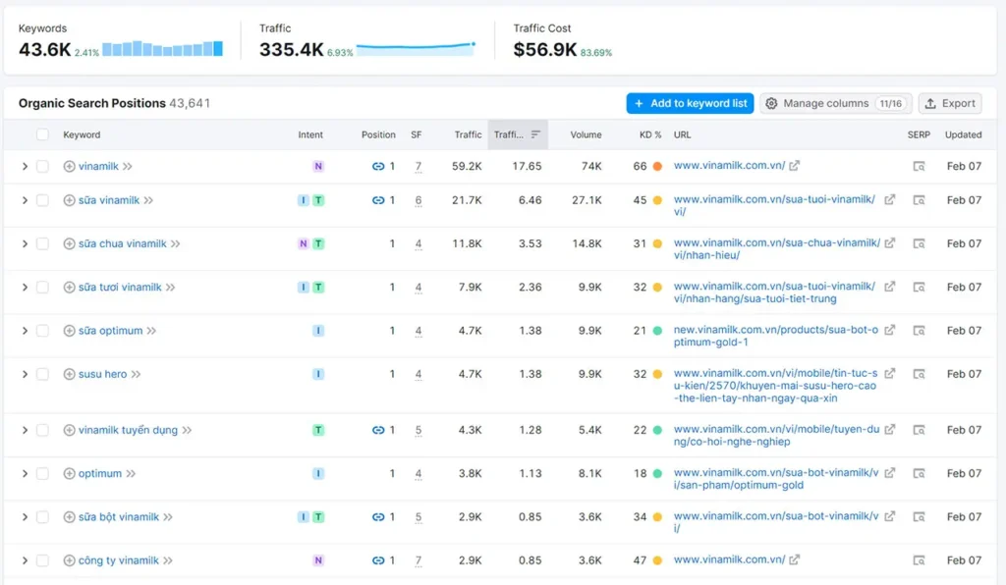Click sitelink icon in sữa bột vinamilk position
The image size is (1006, 585).
[378, 517]
